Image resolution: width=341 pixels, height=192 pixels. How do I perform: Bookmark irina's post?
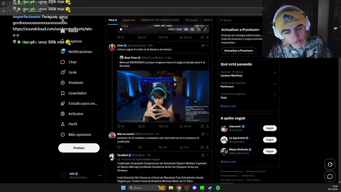point(202,126)
